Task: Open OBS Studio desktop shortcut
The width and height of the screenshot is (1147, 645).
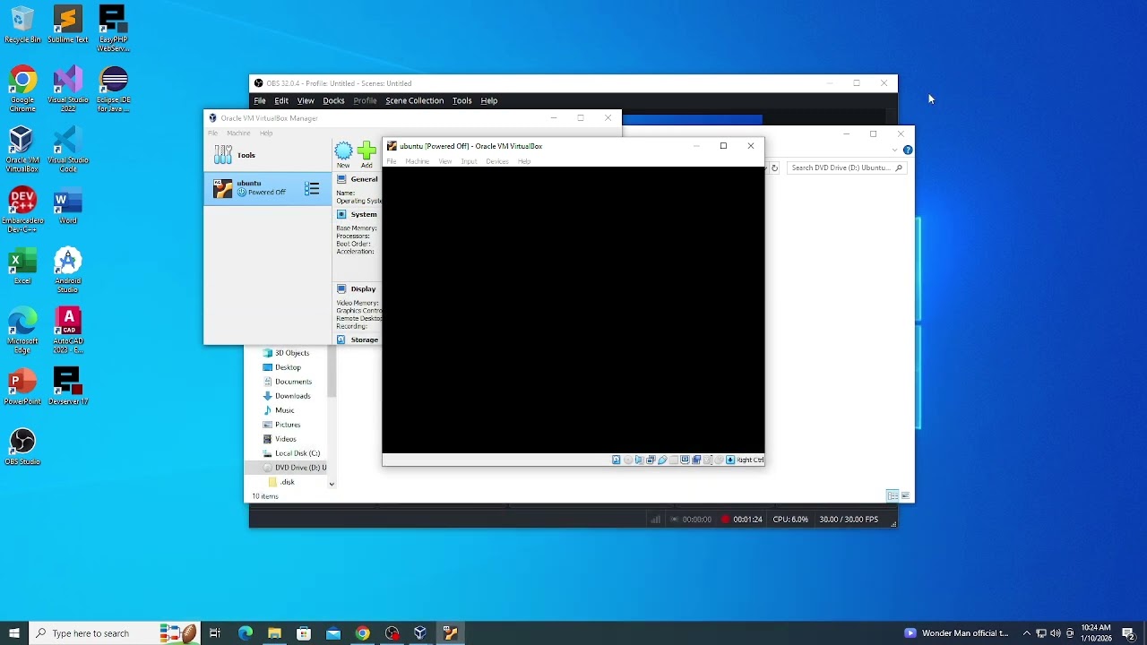Action: [22, 446]
